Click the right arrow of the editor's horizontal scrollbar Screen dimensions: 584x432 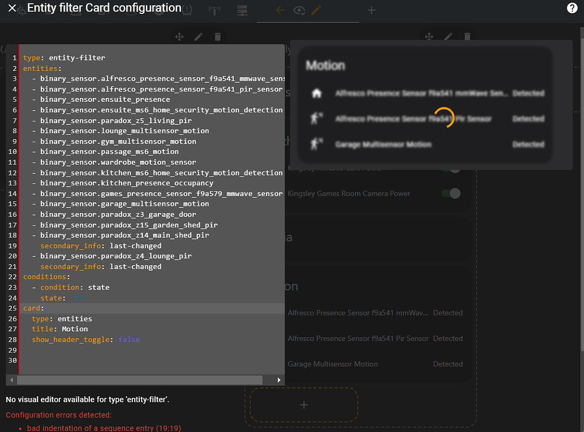tap(278, 380)
